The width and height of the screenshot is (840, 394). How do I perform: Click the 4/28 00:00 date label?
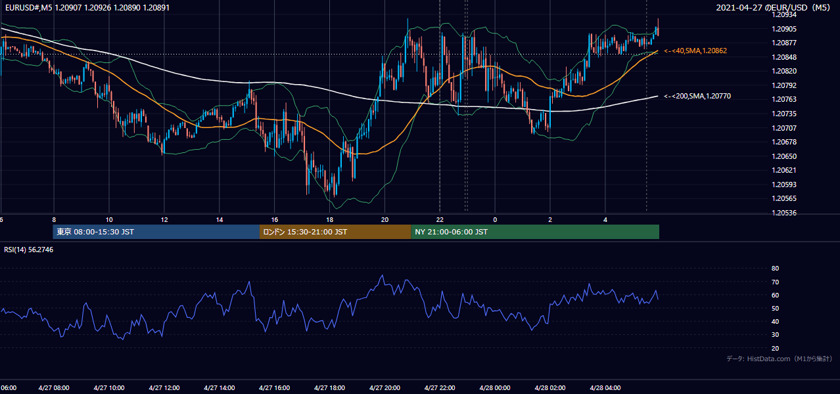[496, 387]
